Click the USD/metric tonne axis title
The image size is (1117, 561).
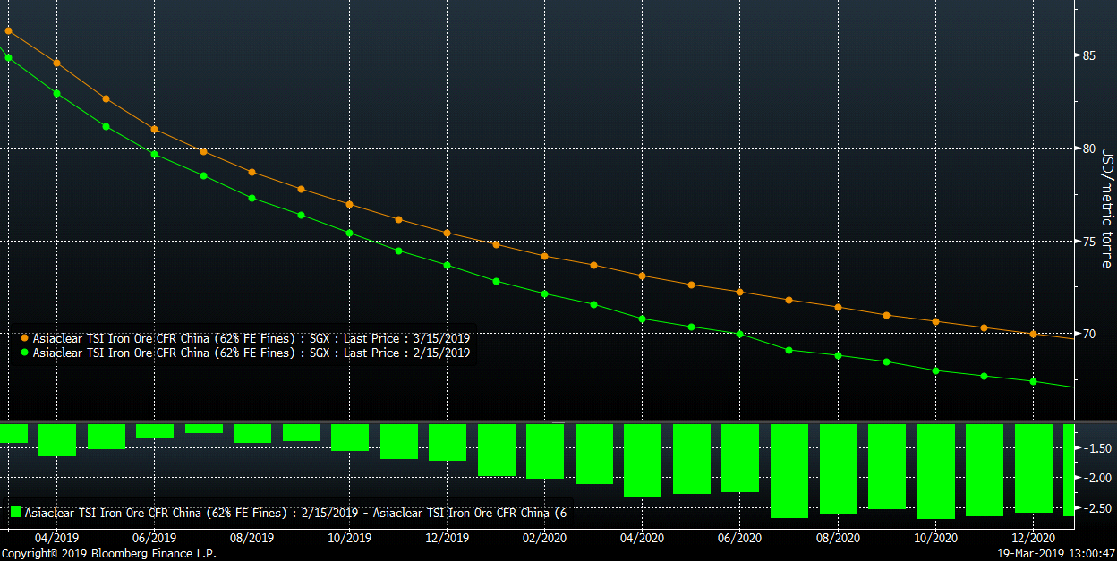[1107, 208]
